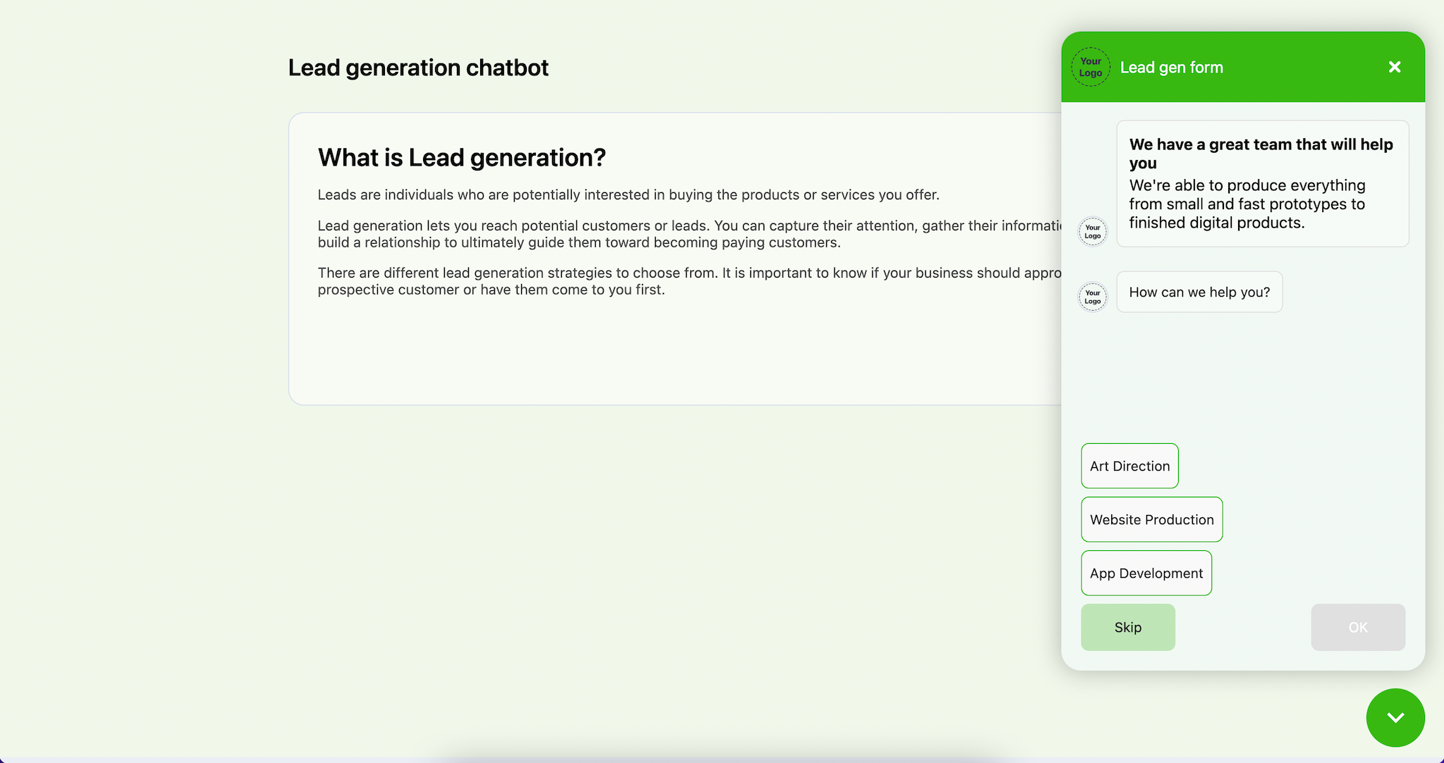Click the Your Logo icon in the chat header
The image size is (1444, 763).
1090,67
